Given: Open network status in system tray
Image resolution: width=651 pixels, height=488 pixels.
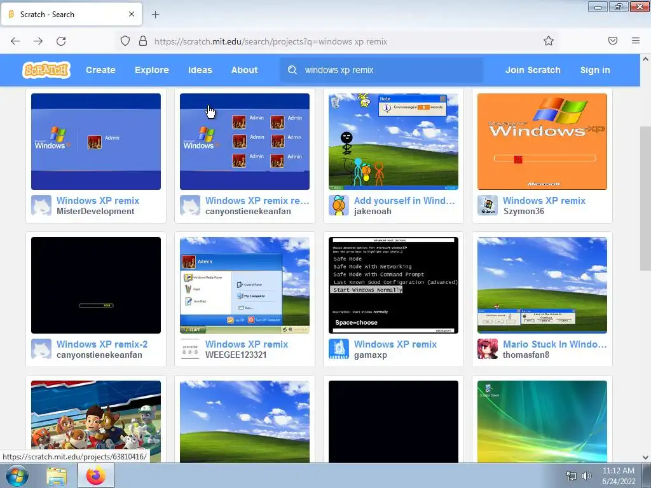Looking at the screenshot, I should coord(572,476).
